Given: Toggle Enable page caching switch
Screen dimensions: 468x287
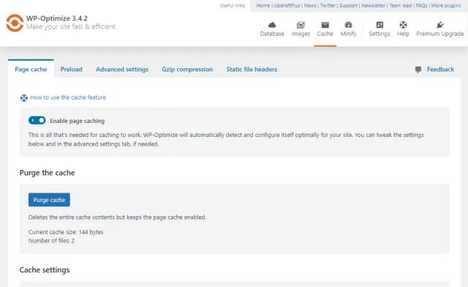Looking at the screenshot, I should click(37, 121).
